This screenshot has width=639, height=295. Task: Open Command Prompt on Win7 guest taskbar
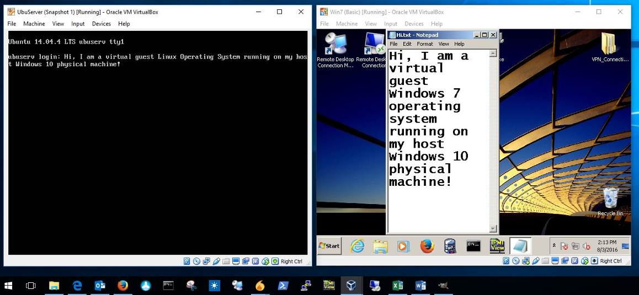pyautogui.click(x=473, y=246)
